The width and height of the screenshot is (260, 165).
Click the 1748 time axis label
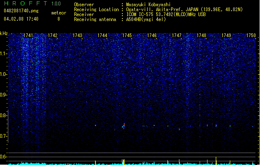coord(201,35)
